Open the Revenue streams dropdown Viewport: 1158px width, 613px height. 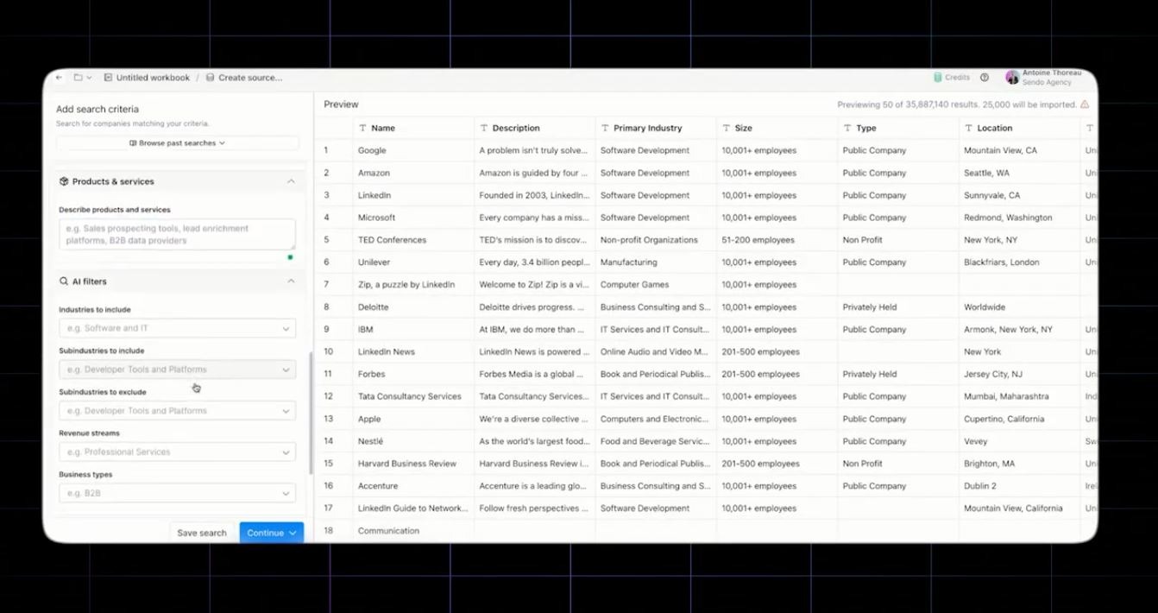(x=177, y=452)
